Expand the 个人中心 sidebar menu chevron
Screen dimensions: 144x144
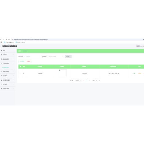coord(13,55)
